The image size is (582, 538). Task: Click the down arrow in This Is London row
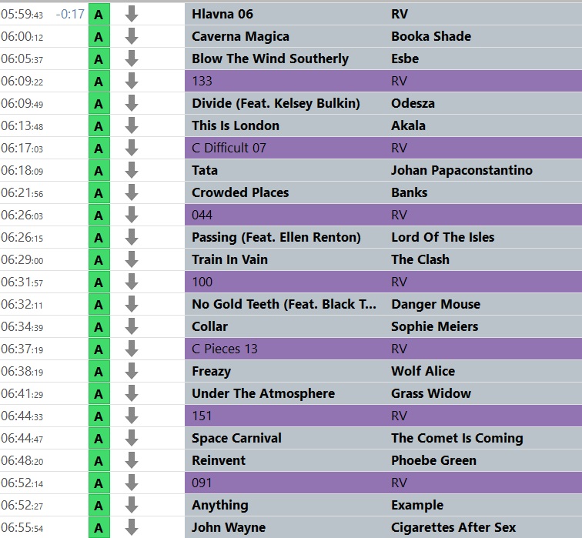coord(132,125)
